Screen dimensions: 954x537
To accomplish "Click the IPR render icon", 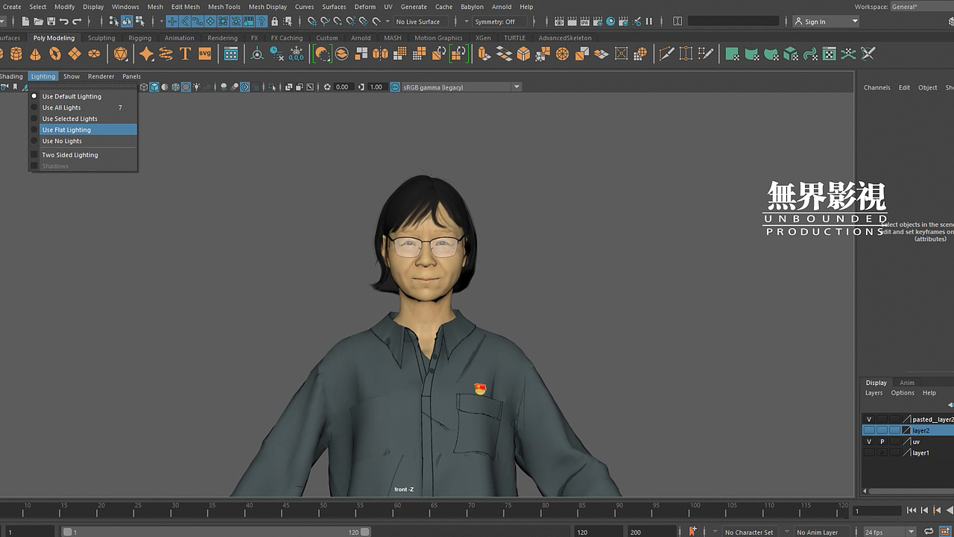I will click(585, 22).
